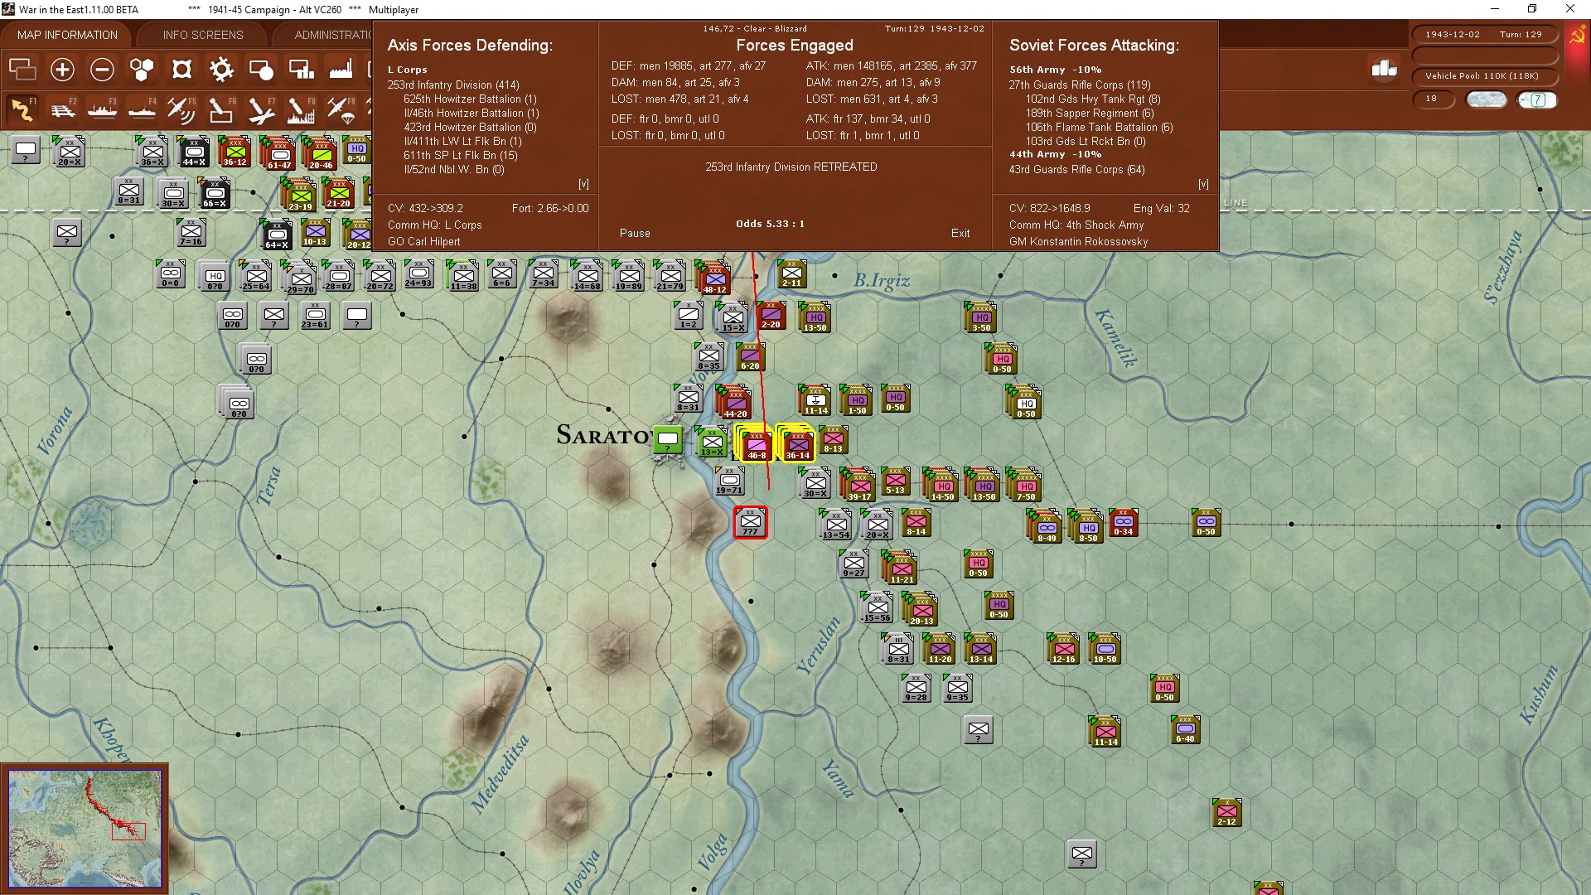This screenshot has height=895, width=1591.
Task: Select the 6-40 Soviet unit counter
Action: click(1185, 731)
